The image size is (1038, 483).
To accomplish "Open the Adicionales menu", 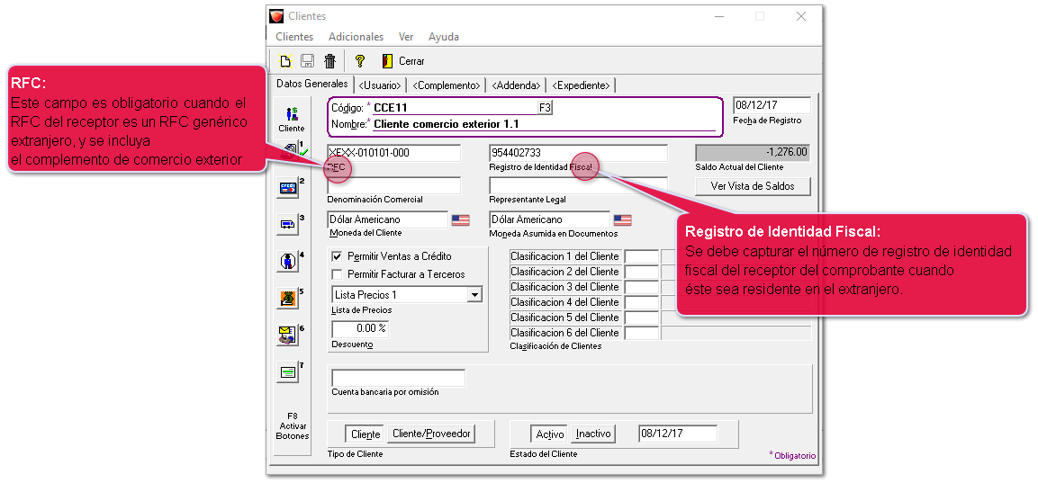I will [356, 37].
